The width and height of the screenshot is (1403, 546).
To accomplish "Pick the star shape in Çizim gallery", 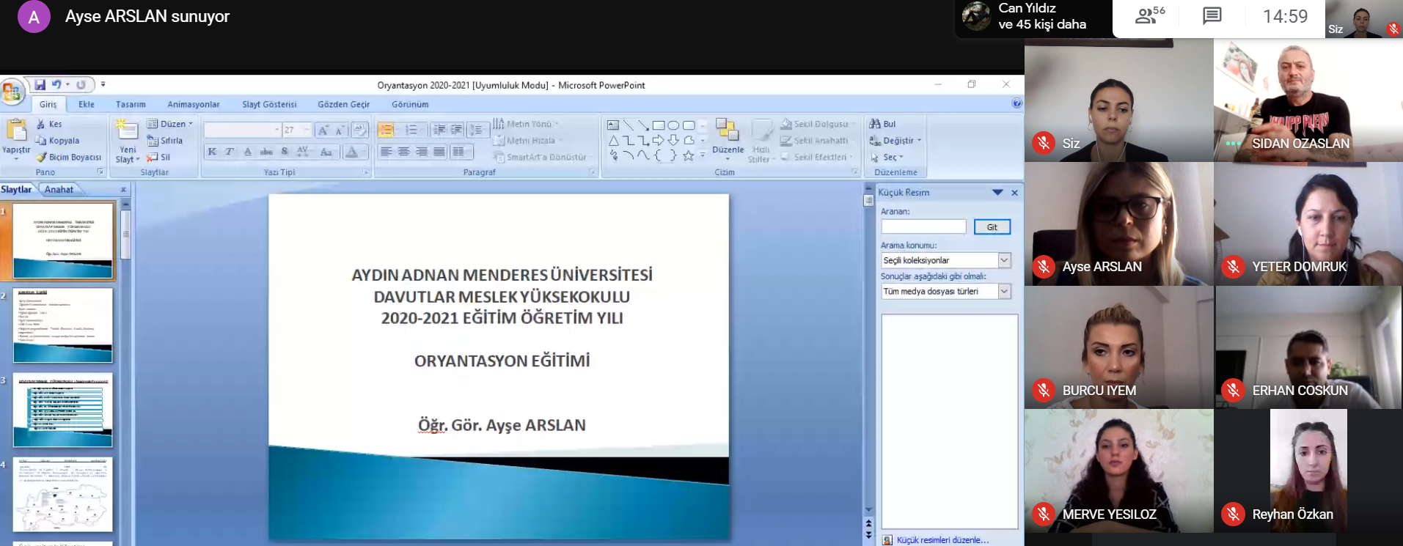I will (x=688, y=155).
